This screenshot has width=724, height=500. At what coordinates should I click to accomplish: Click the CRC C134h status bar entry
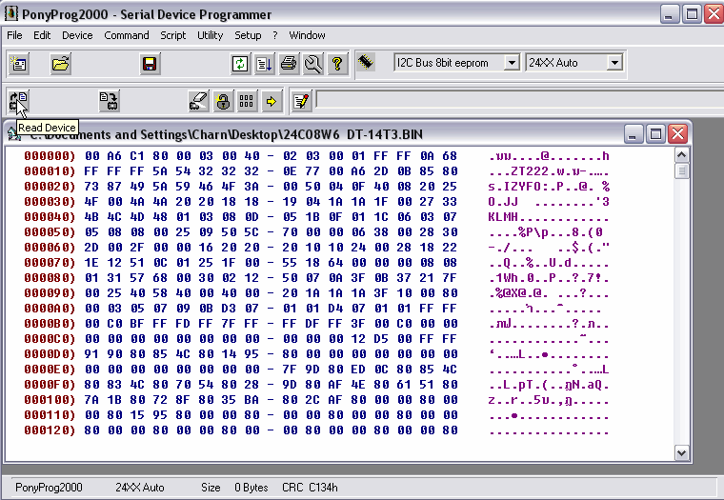click(310, 488)
